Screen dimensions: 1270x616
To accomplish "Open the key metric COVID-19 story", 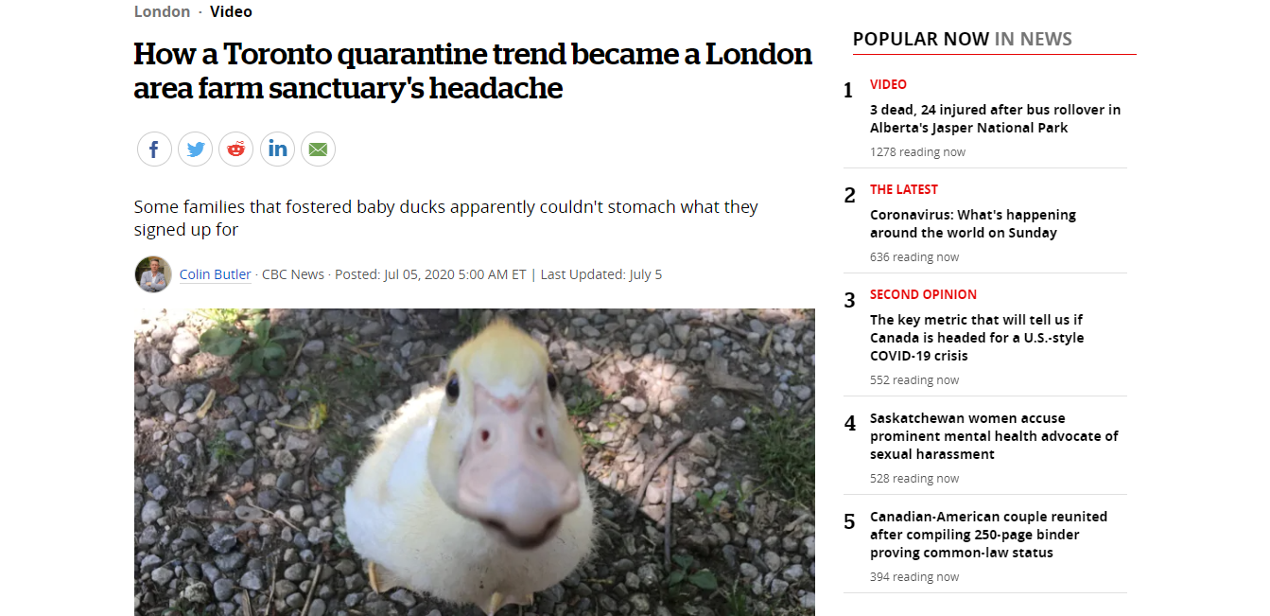I will pyautogui.click(x=977, y=338).
